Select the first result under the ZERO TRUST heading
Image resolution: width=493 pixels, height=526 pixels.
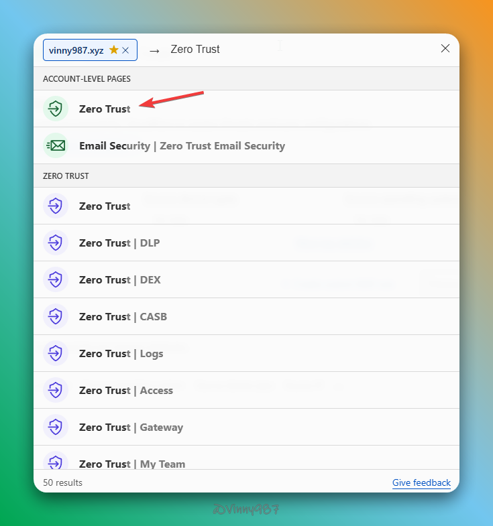coord(105,206)
